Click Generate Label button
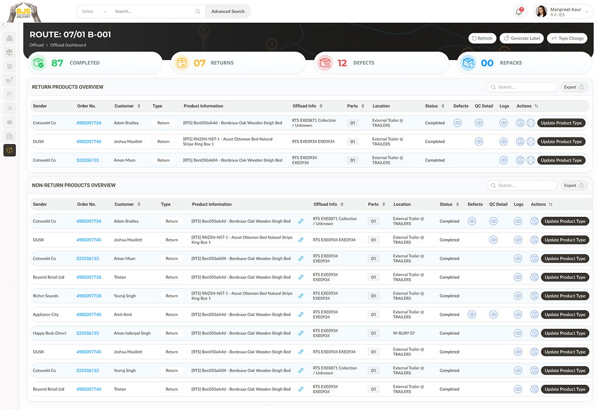The image size is (598, 410). coord(521,38)
